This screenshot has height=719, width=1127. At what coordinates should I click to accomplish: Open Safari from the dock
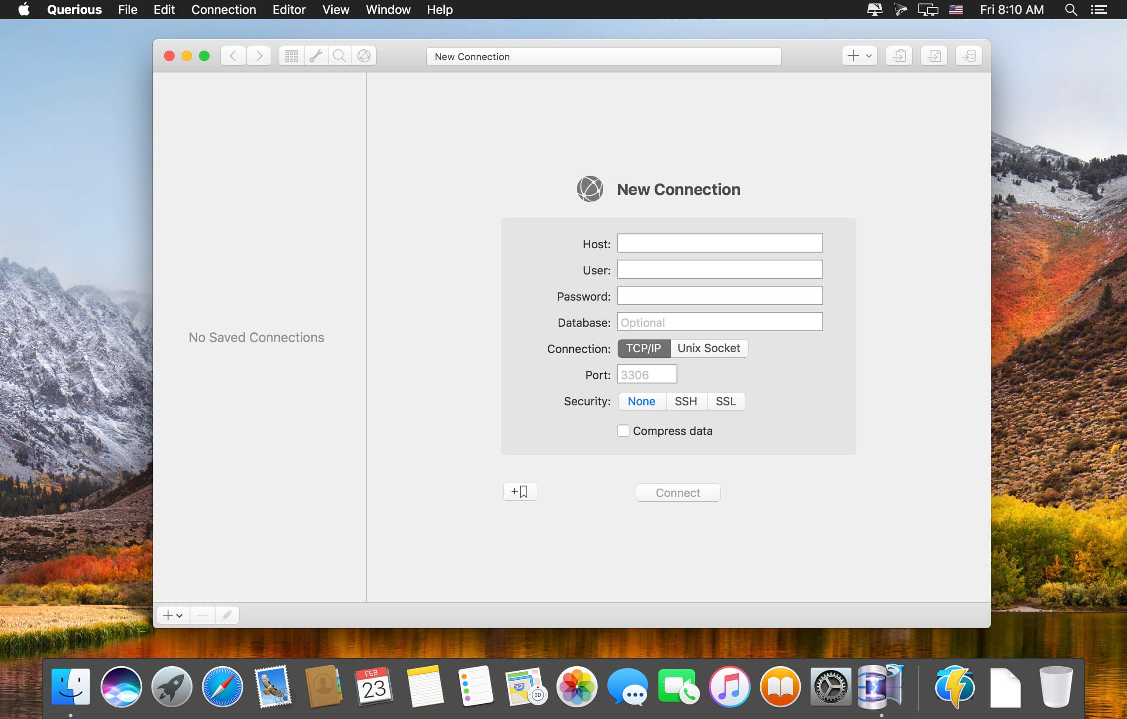(222, 687)
